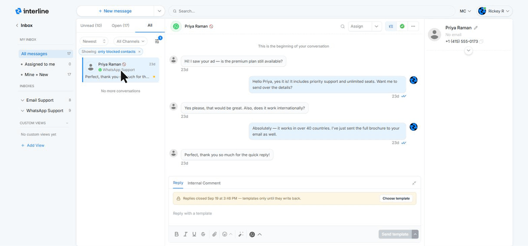This screenshot has width=528, height=246.
Task: Switch to the Open (17) tab
Action: point(120,26)
